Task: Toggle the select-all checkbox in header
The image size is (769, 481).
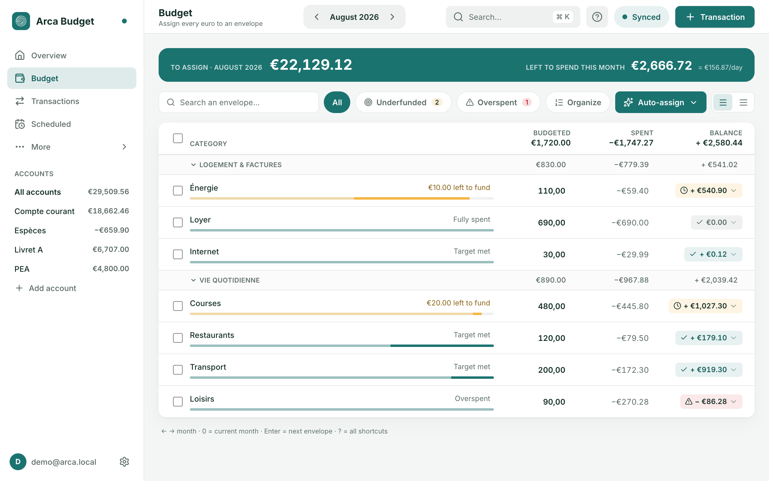Action: [x=178, y=138]
